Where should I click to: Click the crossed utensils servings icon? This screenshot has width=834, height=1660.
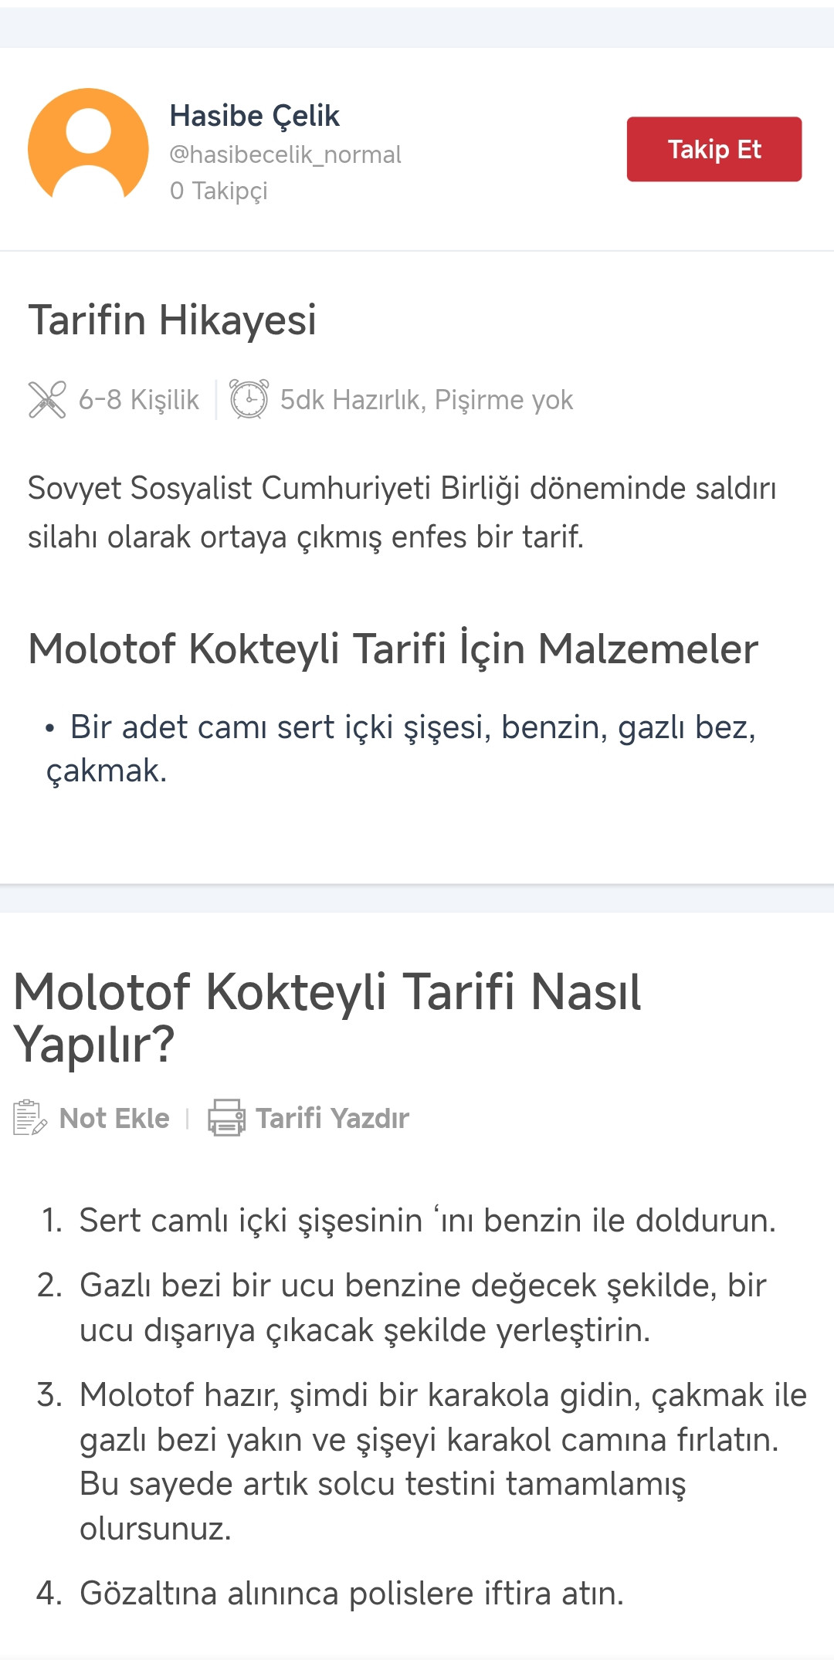pos(47,400)
